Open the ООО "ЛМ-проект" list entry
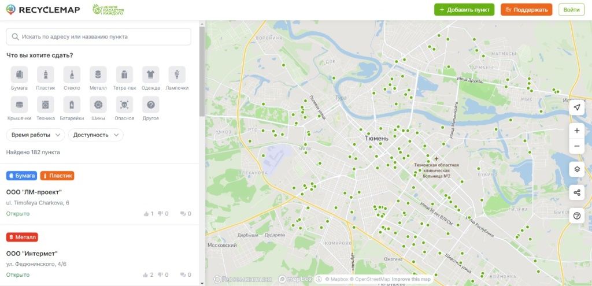Screen dimensions: 592x286 34,192
